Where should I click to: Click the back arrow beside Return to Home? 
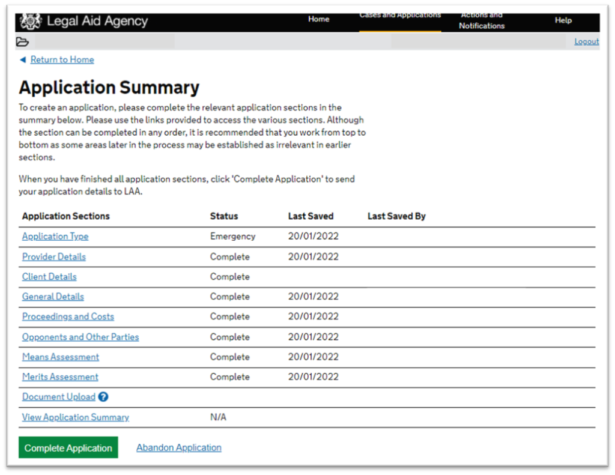[x=23, y=59]
